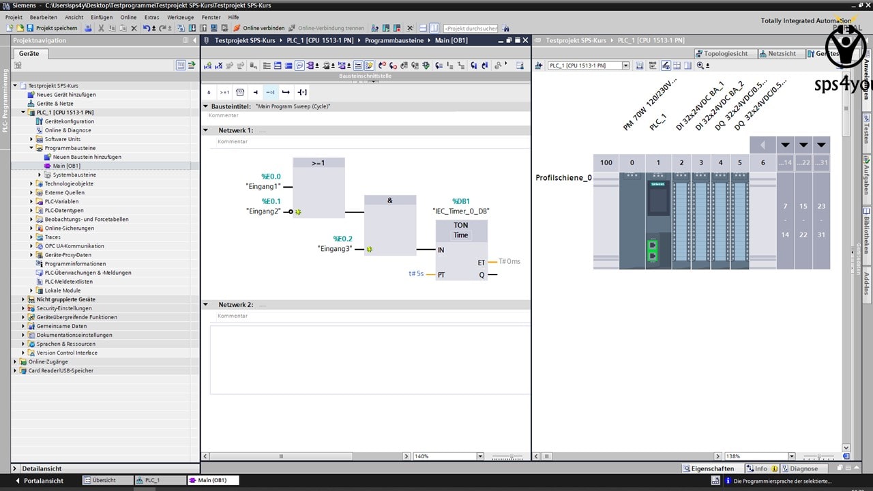Click the new project icon in the main toolbar
Image resolution: width=873 pixels, height=491 pixels.
tap(9, 28)
